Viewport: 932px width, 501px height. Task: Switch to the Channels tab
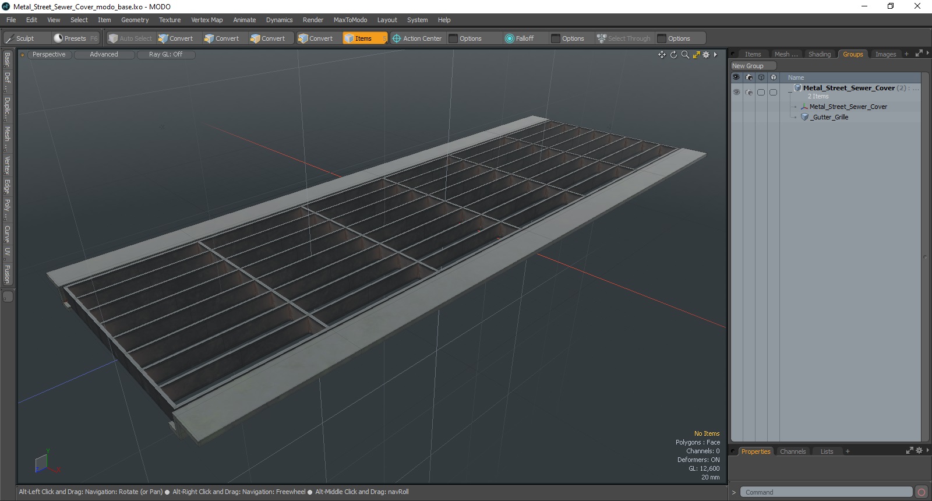point(793,451)
